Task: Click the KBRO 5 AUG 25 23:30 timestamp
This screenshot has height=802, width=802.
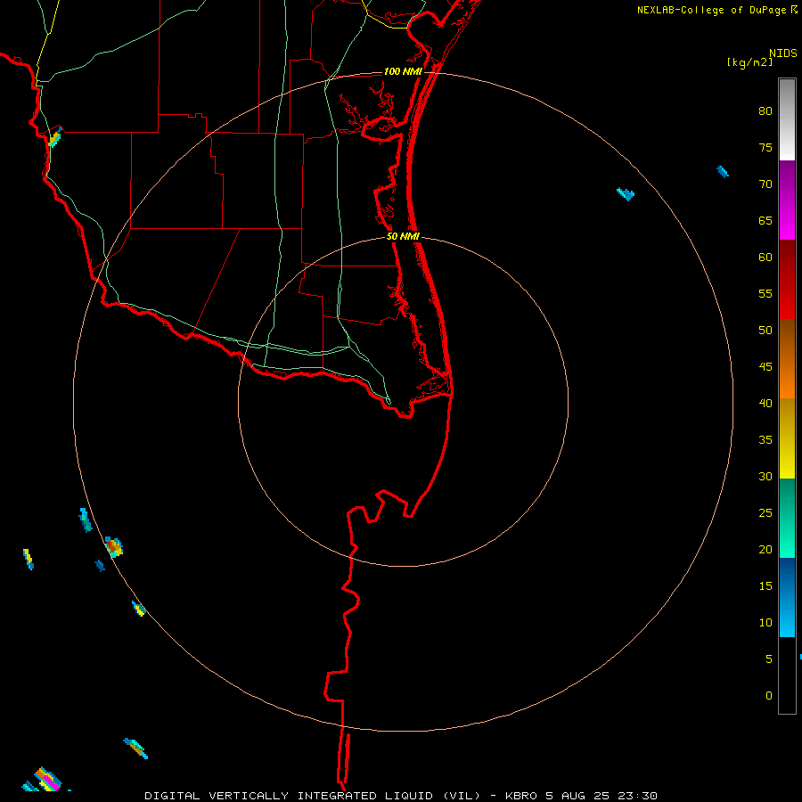Action: 581,796
